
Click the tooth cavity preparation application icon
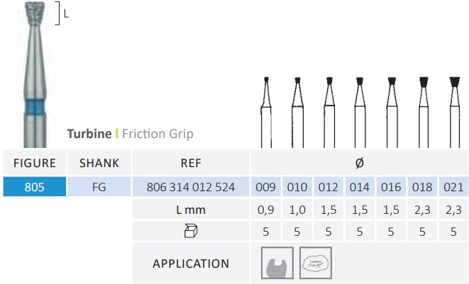pos(277,263)
